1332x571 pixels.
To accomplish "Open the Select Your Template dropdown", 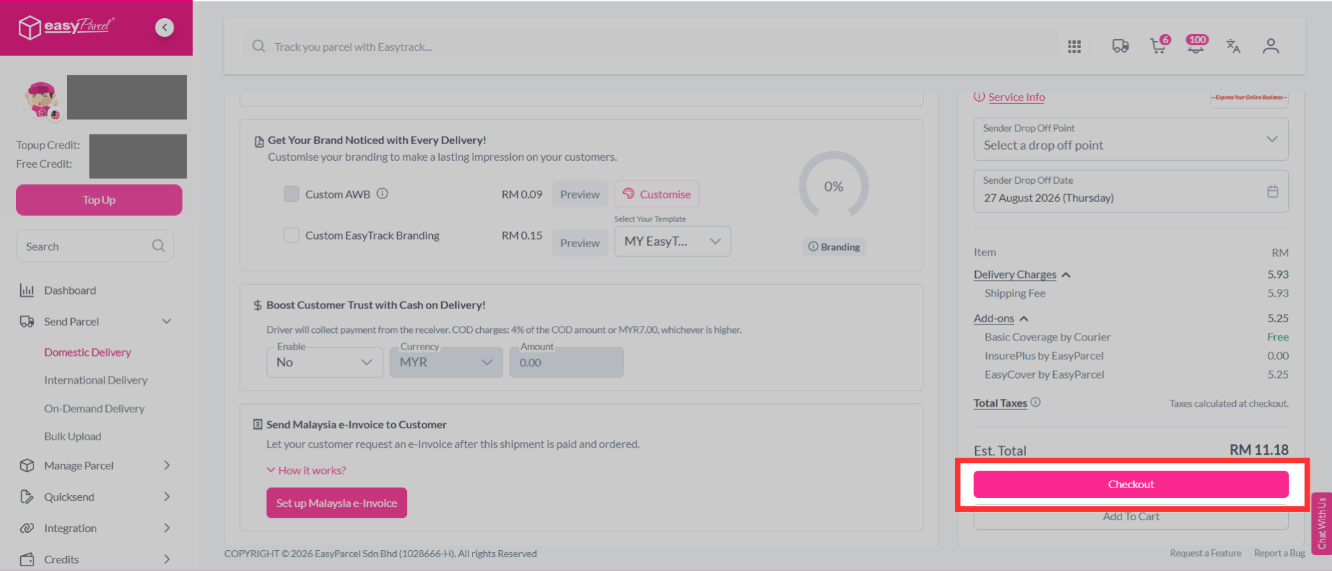I will click(x=673, y=241).
